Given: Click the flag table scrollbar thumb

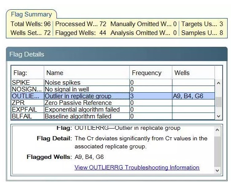Looking at the screenshot, I should point(219,102).
